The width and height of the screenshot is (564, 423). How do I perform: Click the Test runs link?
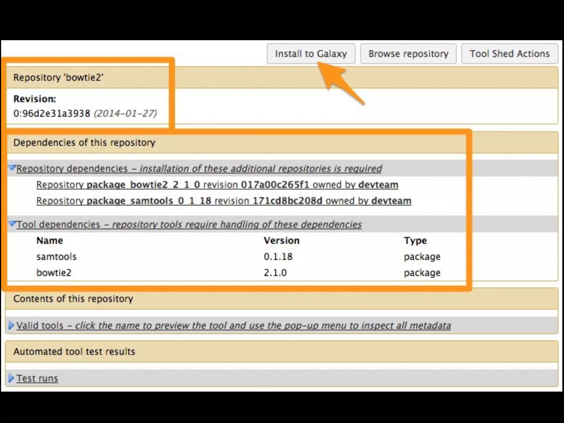click(37, 378)
